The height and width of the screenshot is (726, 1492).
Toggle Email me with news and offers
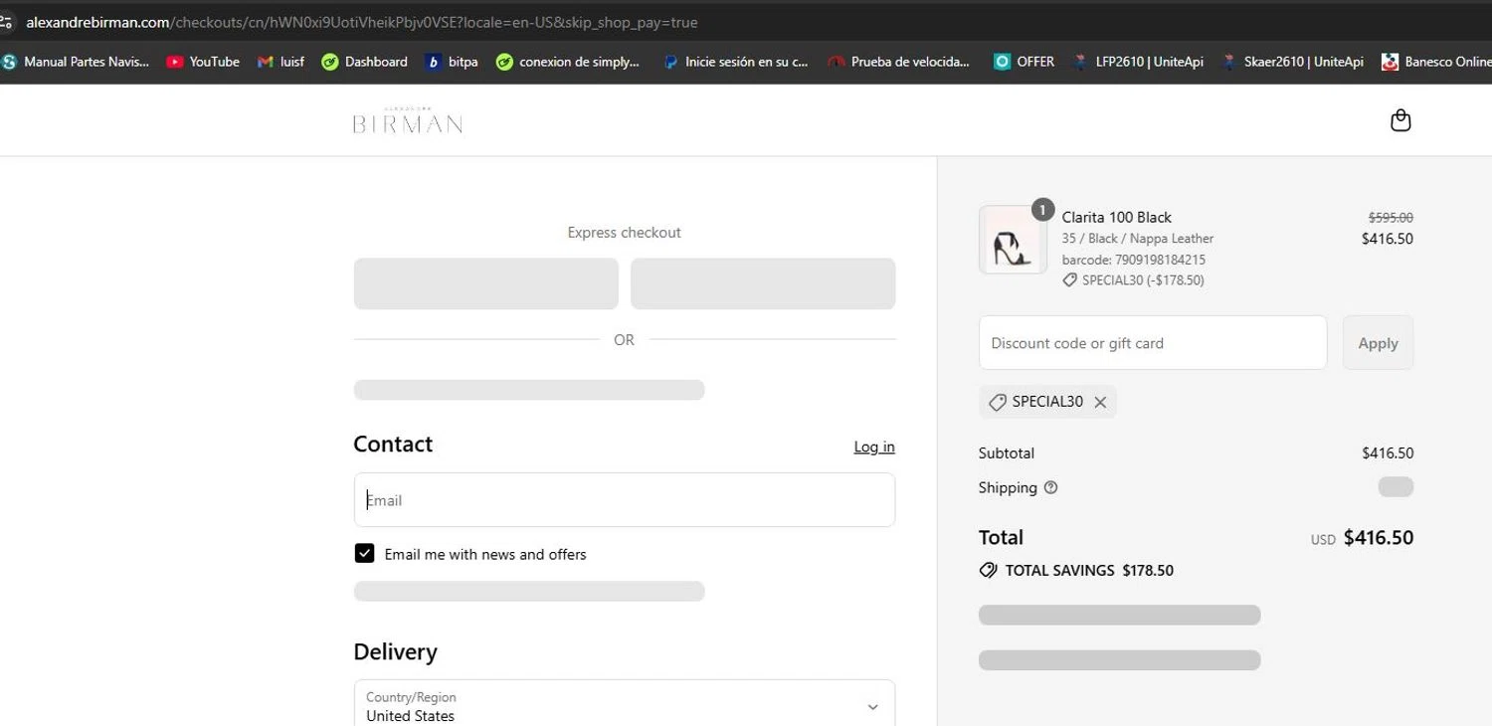coord(364,554)
